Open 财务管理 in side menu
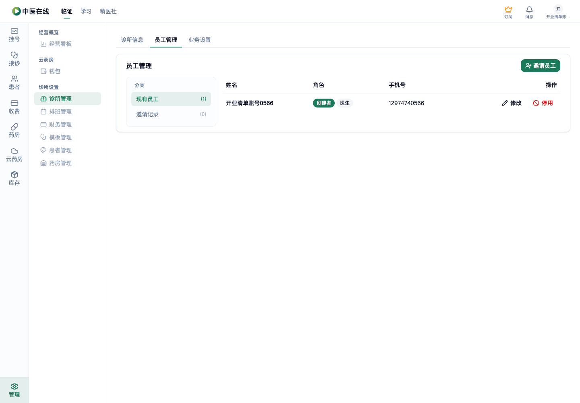580x403 pixels. click(68, 124)
